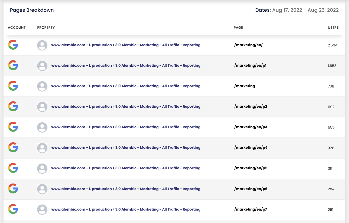349x223 pixels.
Task: Click the 555 users value
Action: 331,127
